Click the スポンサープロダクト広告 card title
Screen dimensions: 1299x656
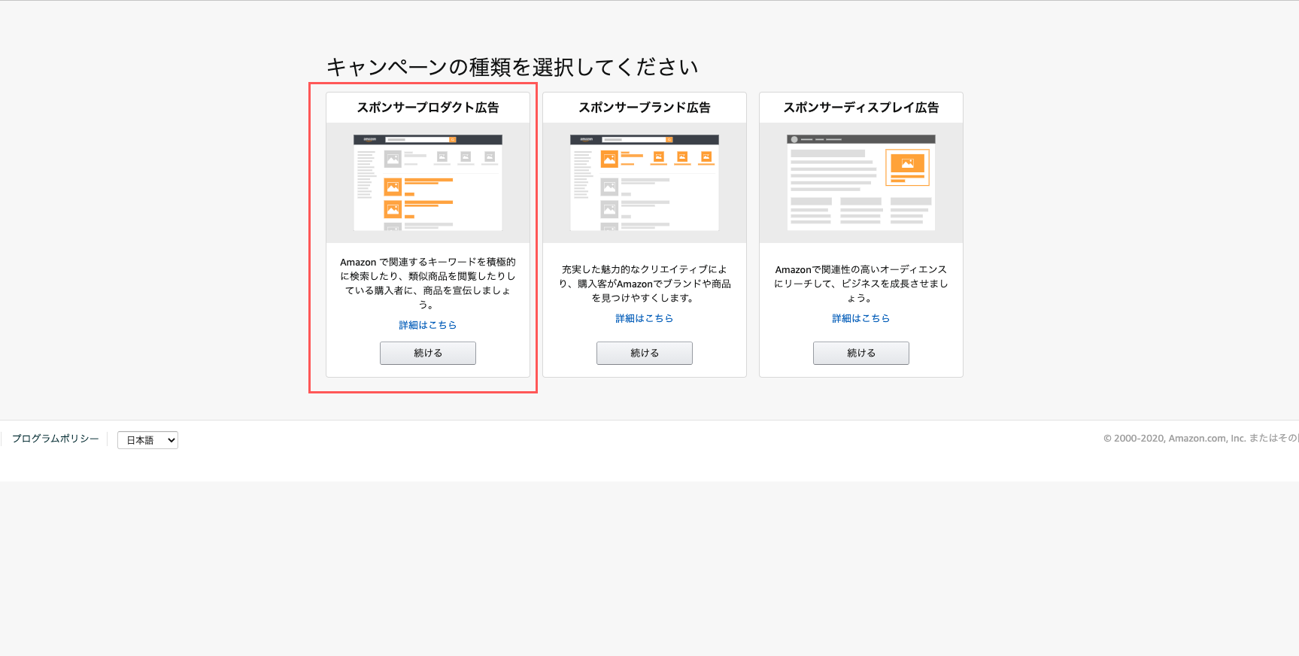(428, 108)
